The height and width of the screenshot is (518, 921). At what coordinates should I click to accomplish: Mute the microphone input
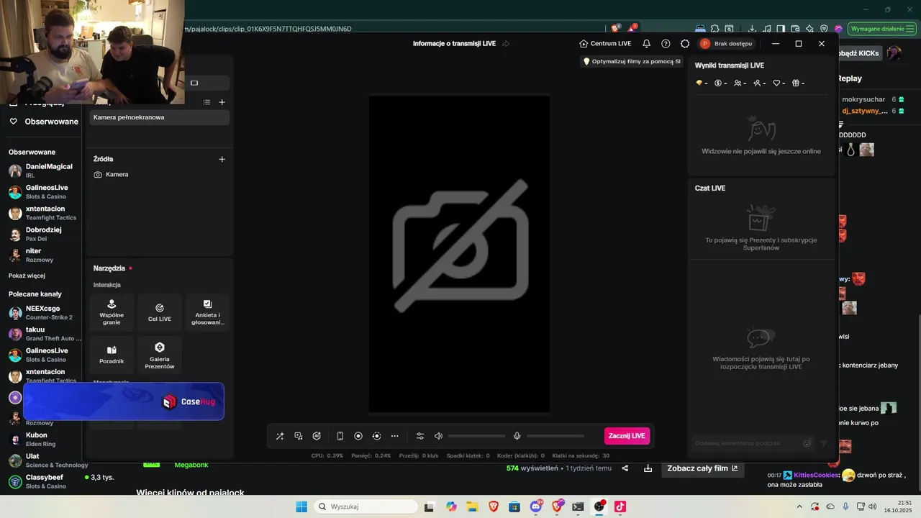(x=517, y=436)
